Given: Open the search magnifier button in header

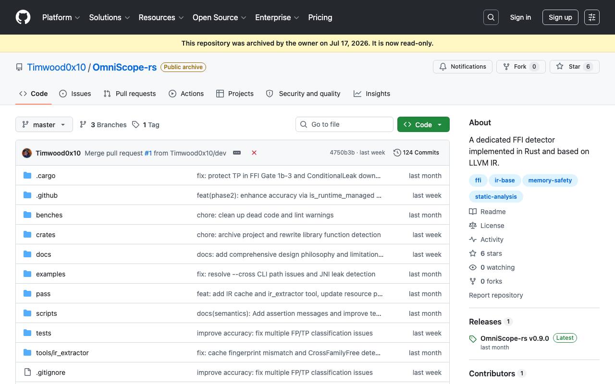Looking at the screenshot, I should [x=491, y=17].
